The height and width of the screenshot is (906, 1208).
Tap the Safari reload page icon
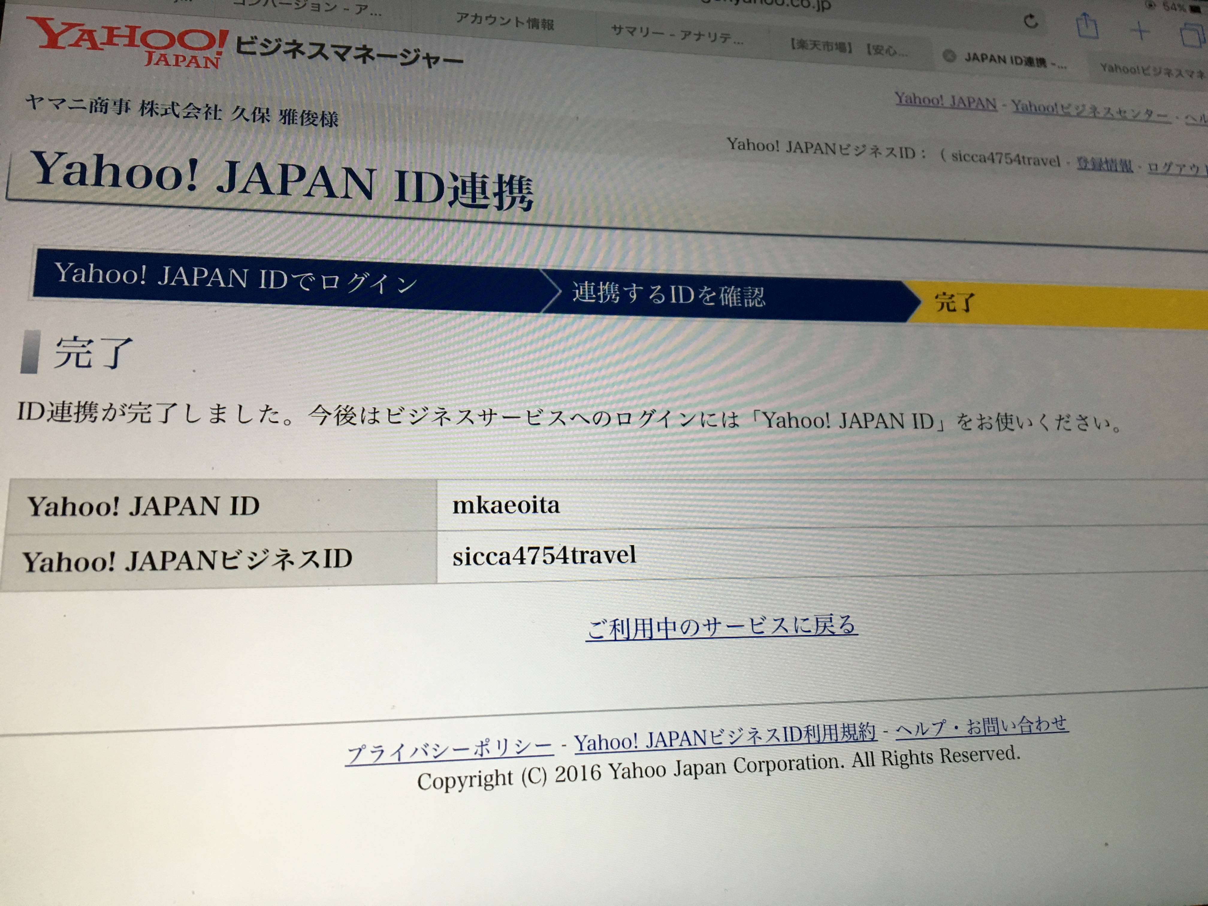[1031, 22]
